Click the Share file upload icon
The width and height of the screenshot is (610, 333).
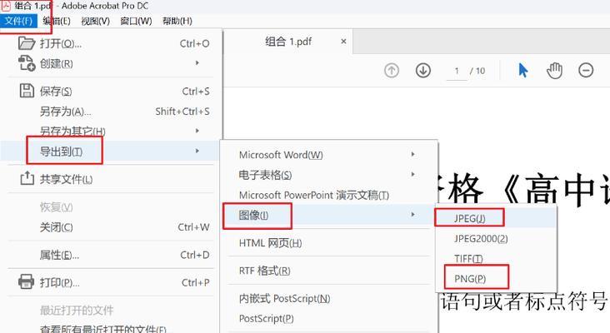(27, 178)
